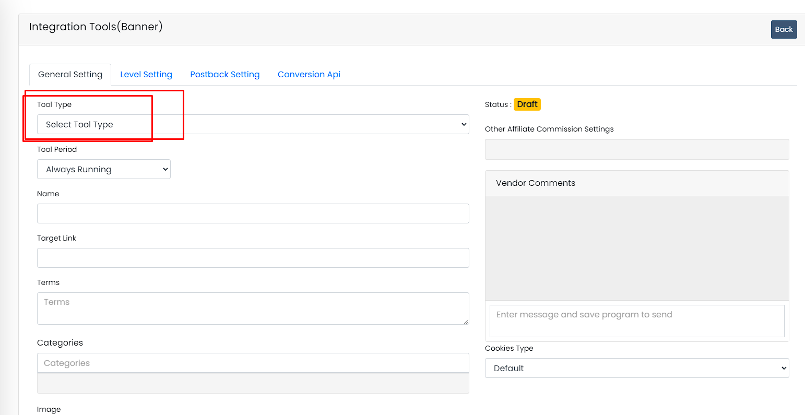Click into the Target Link field
Viewport: 805px width, 415px height.
(x=253, y=258)
